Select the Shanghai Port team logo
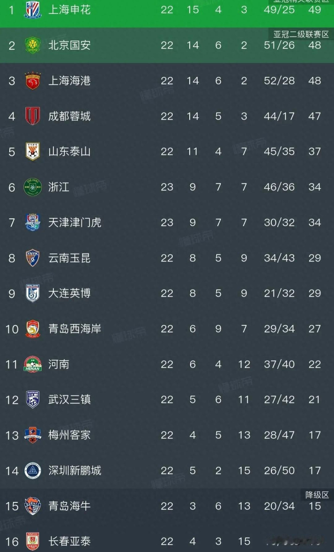The height and width of the screenshot is (552, 334). tap(32, 81)
